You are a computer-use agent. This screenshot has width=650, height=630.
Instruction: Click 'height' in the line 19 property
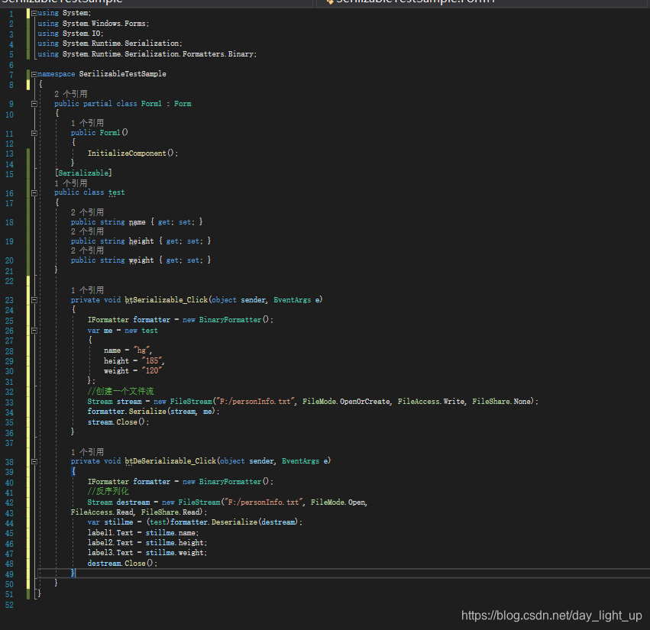tap(141, 241)
